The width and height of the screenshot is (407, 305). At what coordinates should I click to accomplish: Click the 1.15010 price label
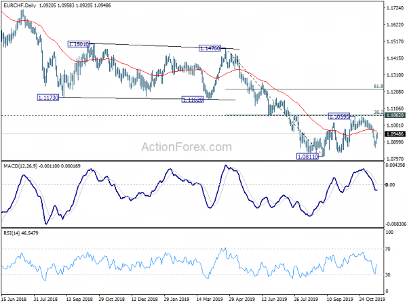[79, 44]
